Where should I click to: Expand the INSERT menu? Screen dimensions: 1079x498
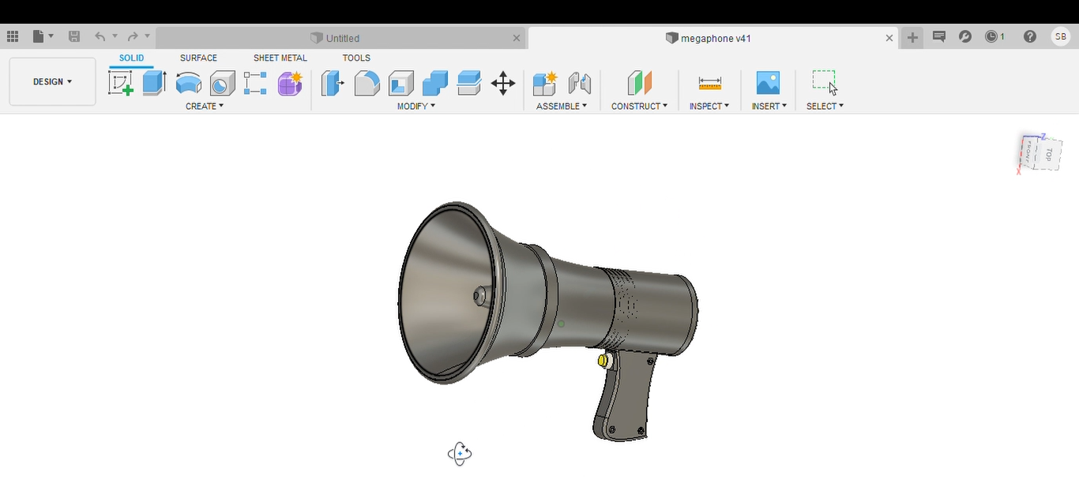[769, 106]
